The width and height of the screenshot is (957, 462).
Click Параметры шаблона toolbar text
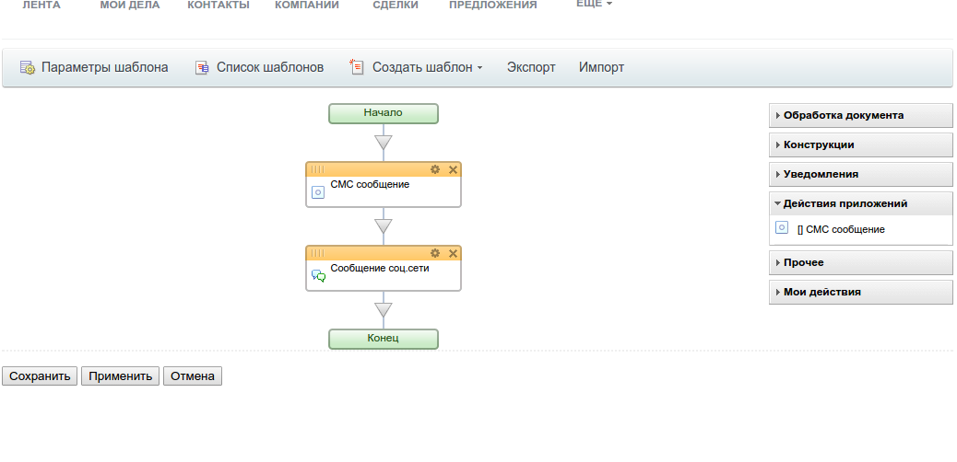pos(105,68)
